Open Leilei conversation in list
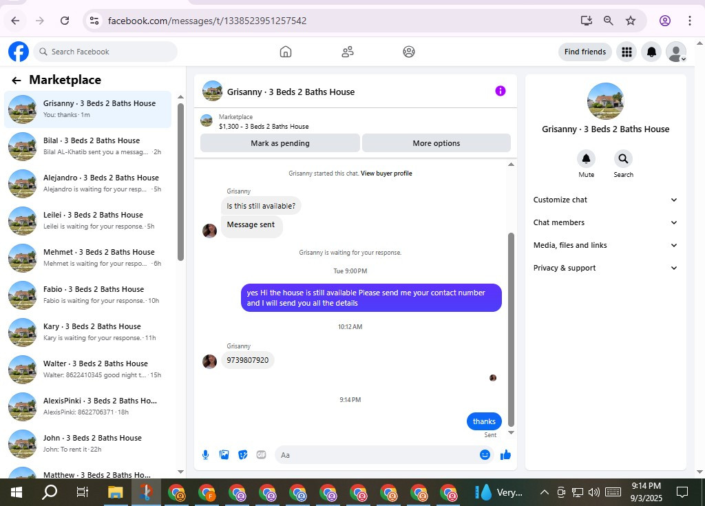The width and height of the screenshot is (705, 506). (87, 221)
